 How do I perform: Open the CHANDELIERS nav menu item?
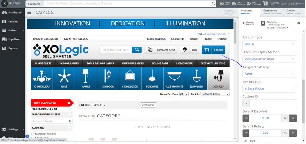click(x=43, y=63)
